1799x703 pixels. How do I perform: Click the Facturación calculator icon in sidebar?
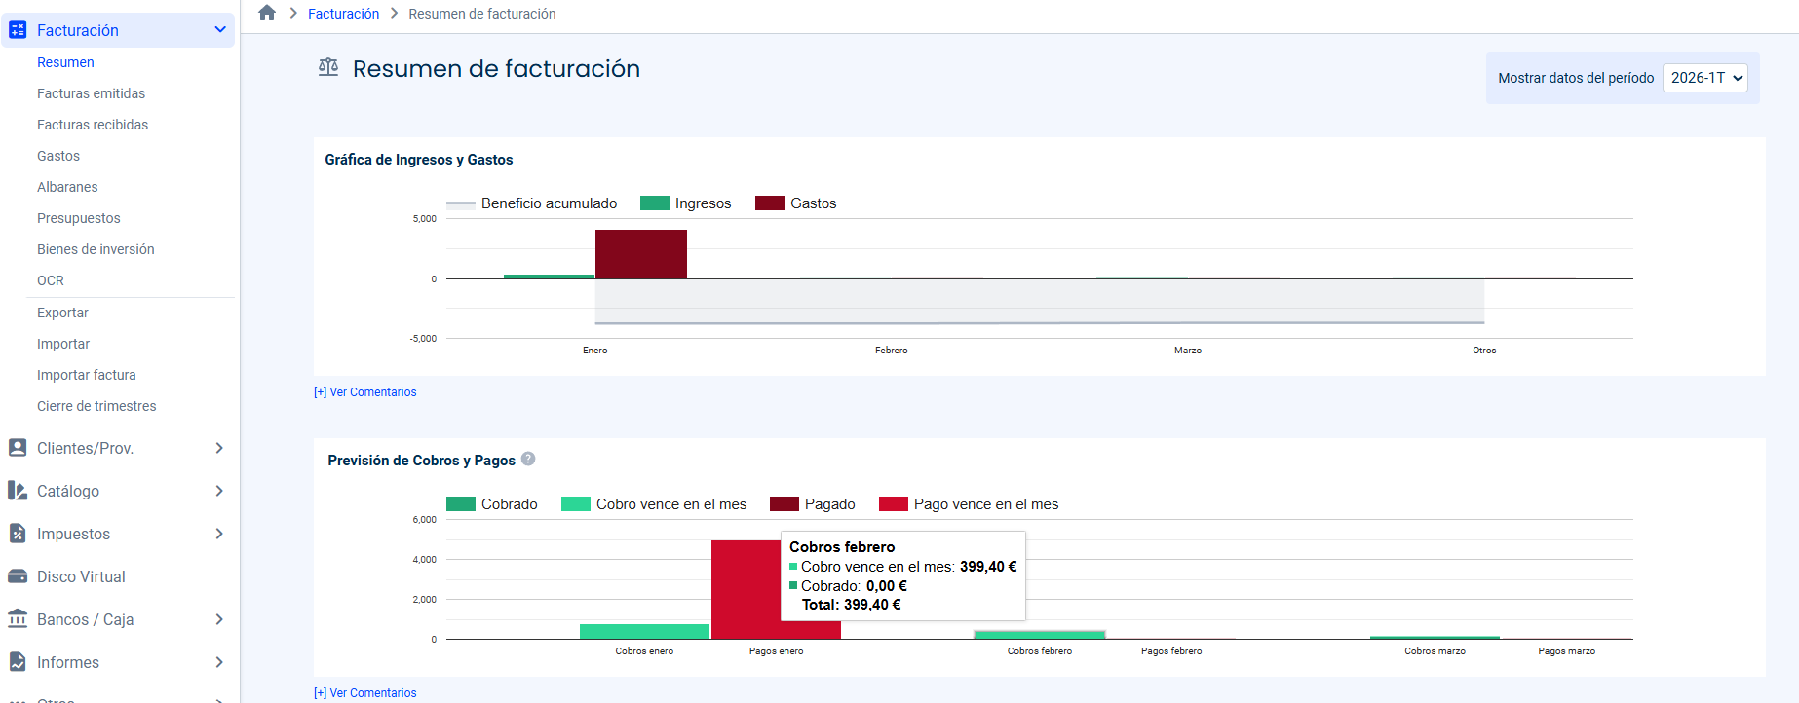pyautogui.click(x=18, y=30)
